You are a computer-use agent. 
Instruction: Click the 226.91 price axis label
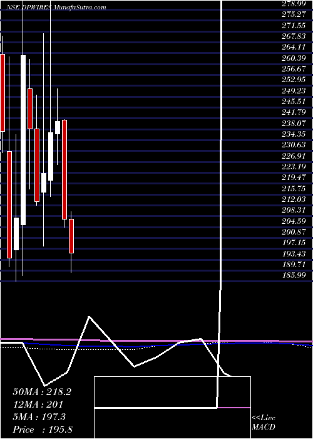pyautogui.click(x=293, y=156)
